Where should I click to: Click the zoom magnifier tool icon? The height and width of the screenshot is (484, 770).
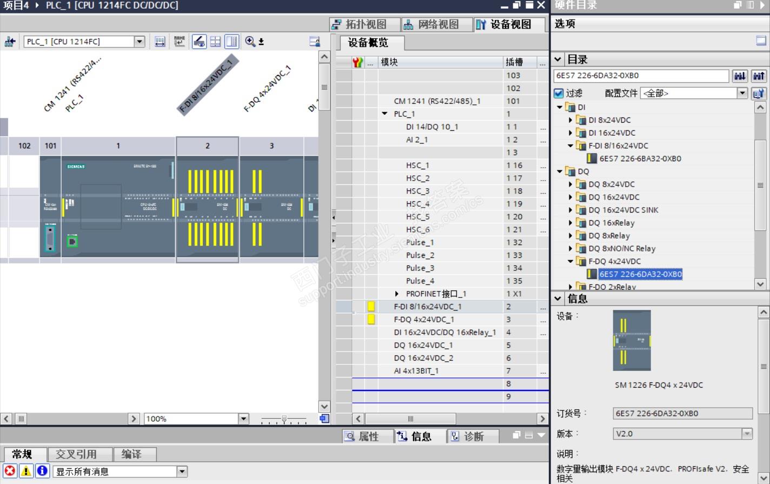point(250,42)
